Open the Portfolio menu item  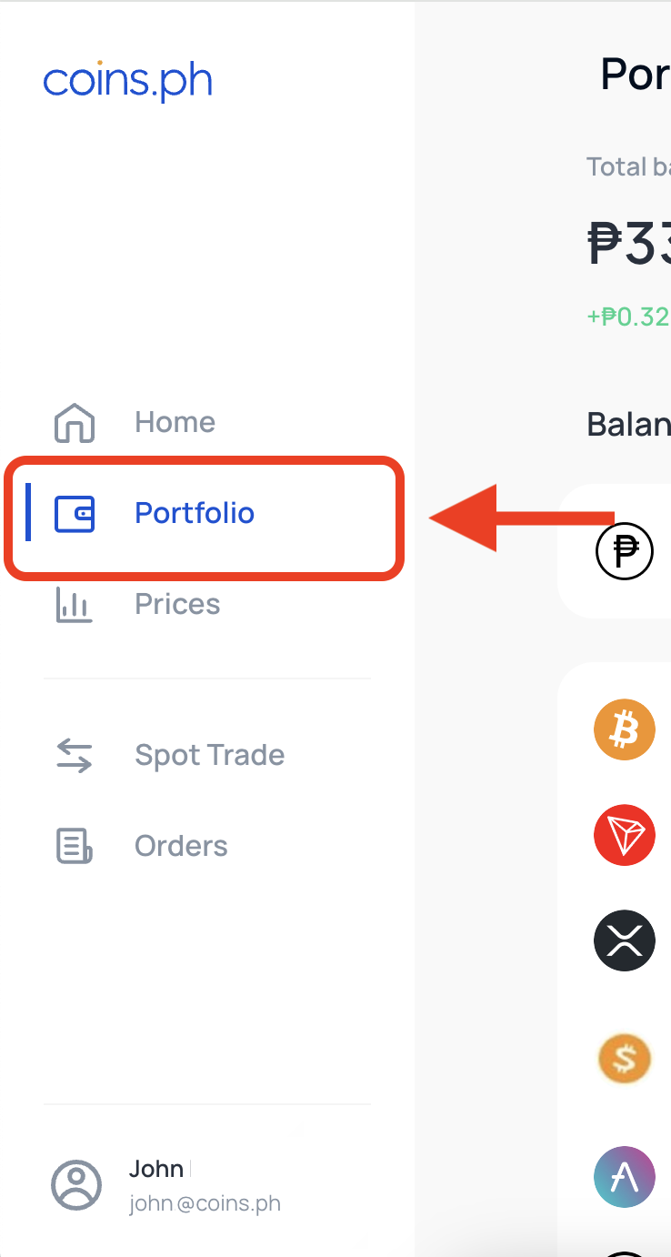point(195,514)
